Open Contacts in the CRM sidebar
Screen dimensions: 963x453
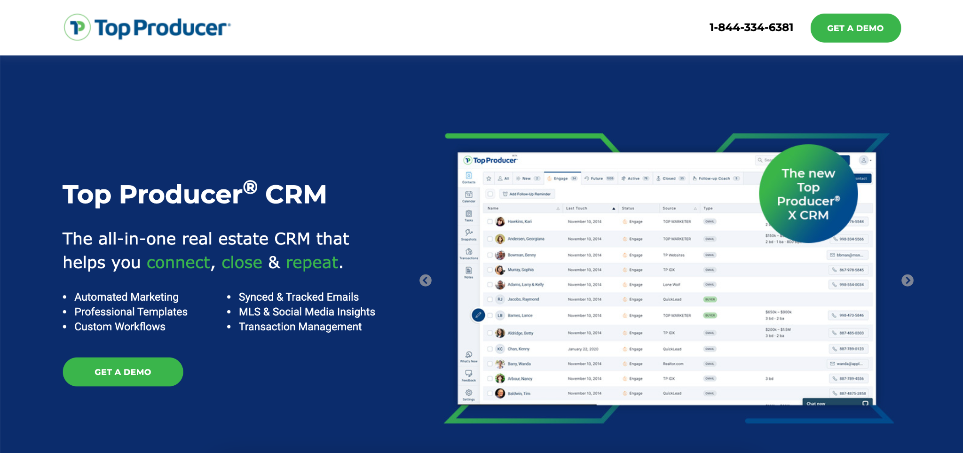pyautogui.click(x=469, y=177)
